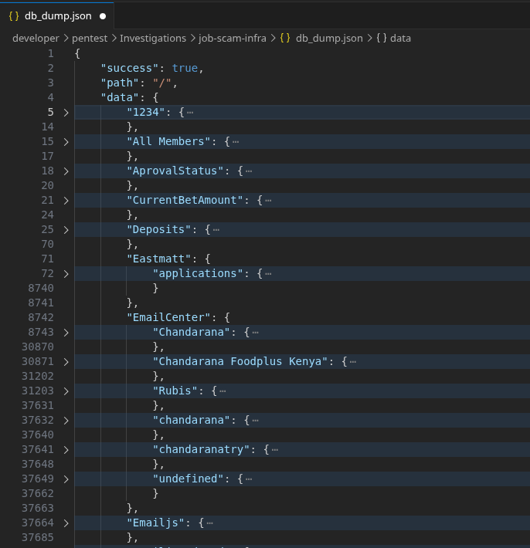Unfold lowercase "chandarana" on line 37632
Screen dimensions: 530x548
[x=66, y=421]
